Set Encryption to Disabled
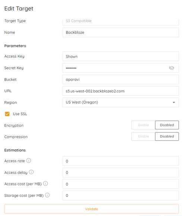Screen dimensions: 182x216 point(167,125)
